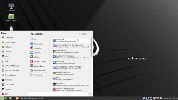Click the menu search field
Screen dimensions: 178x100
58,94
